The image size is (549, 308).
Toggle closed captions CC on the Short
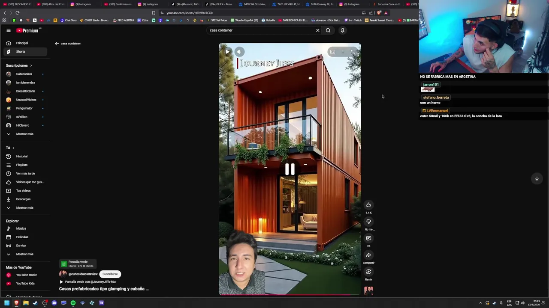[332, 52]
